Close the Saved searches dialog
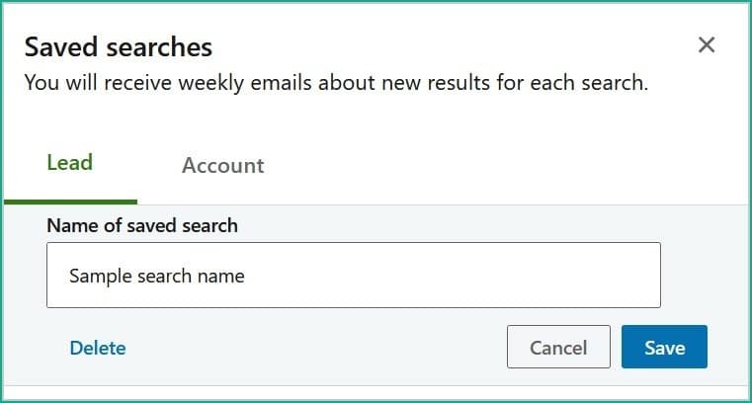Screen dimensions: 752x403 (x=706, y=45)
